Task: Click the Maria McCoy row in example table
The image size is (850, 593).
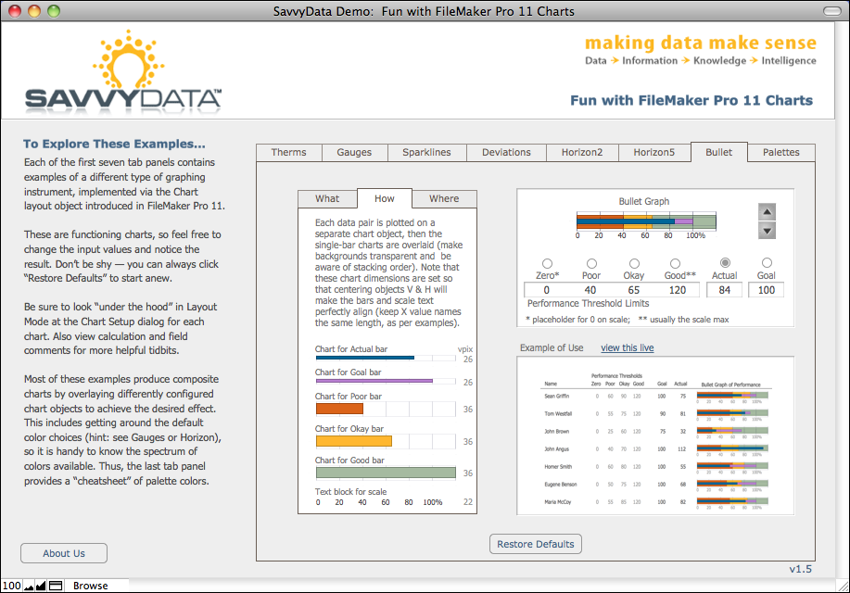Action: click(x=656, y=502)
